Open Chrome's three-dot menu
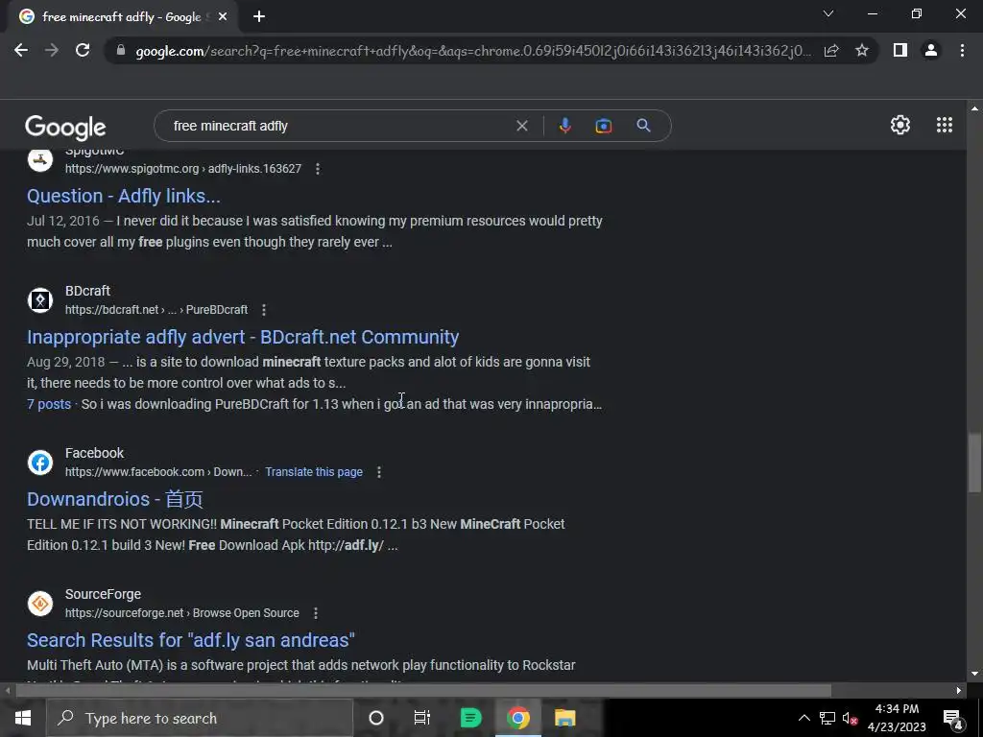 (x=962, y=50)
